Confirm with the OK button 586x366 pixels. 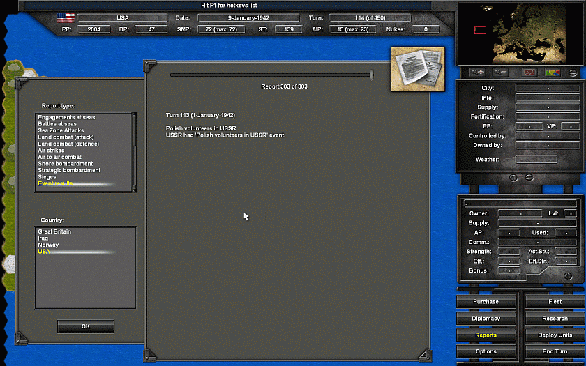[86, 326]
